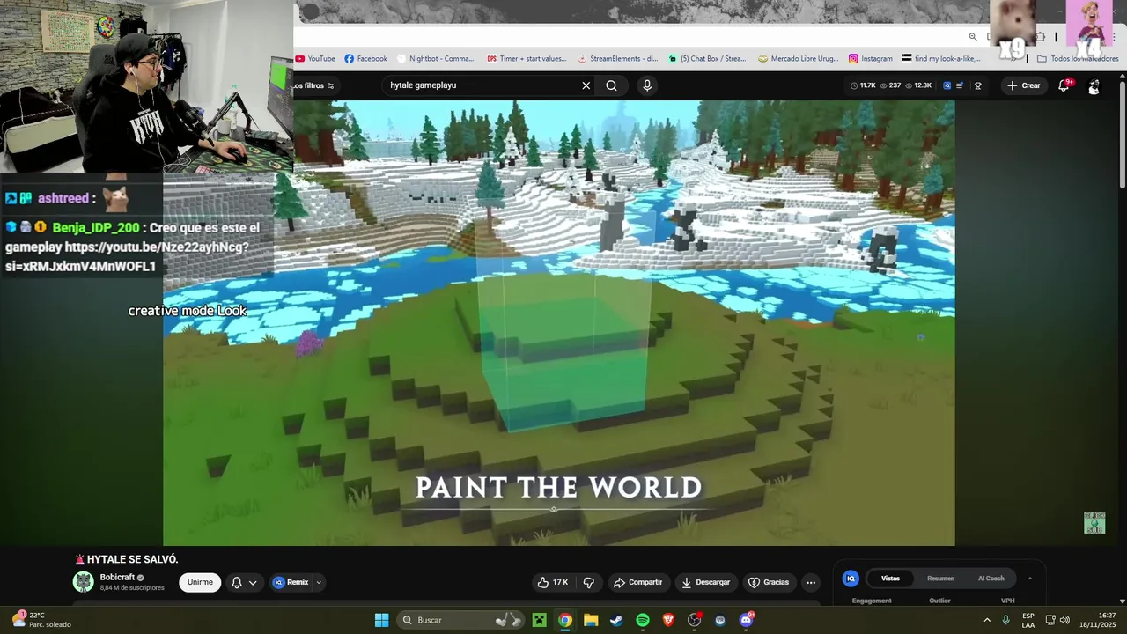Click the Descargar button
The width and height of the screenshot is (1127, 634).
(x=706, y=582)
